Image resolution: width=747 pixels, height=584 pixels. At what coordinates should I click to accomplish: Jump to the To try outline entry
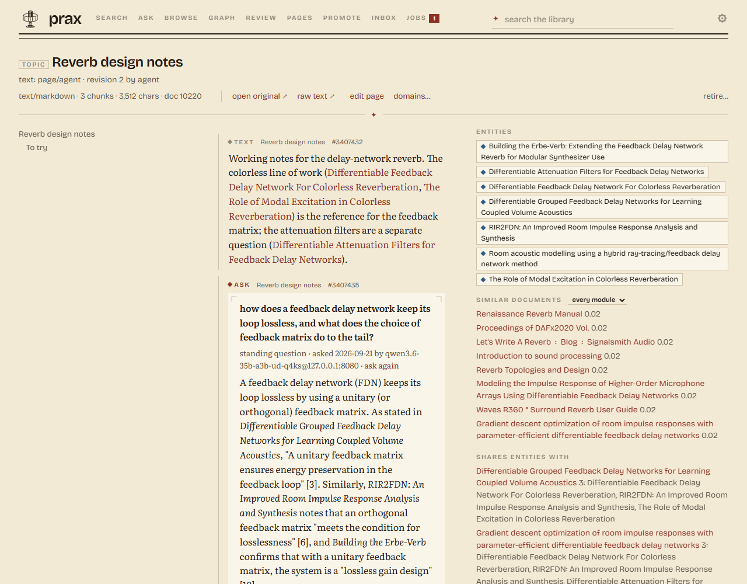point(37,148)
